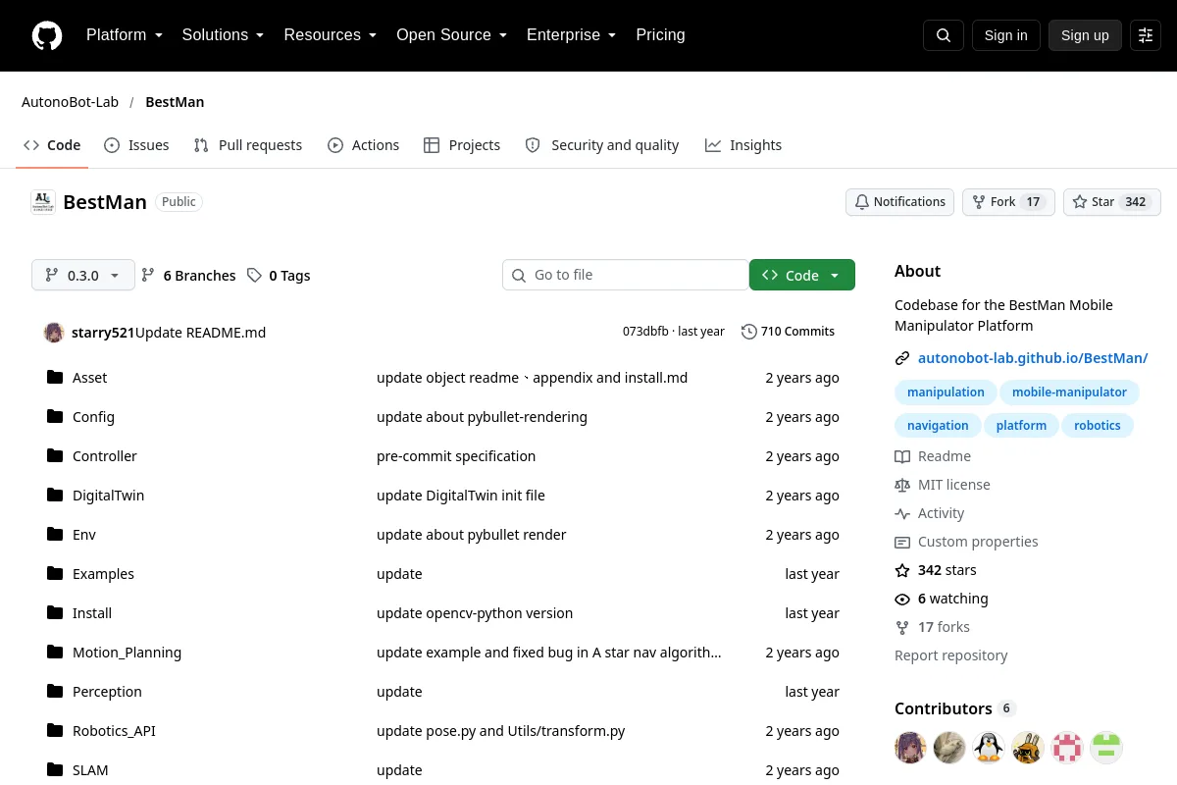Viewport: 1177px width, 785px height.
Task: Click the green-white identicon contributor avatar
Action: tap(1106, 748)
